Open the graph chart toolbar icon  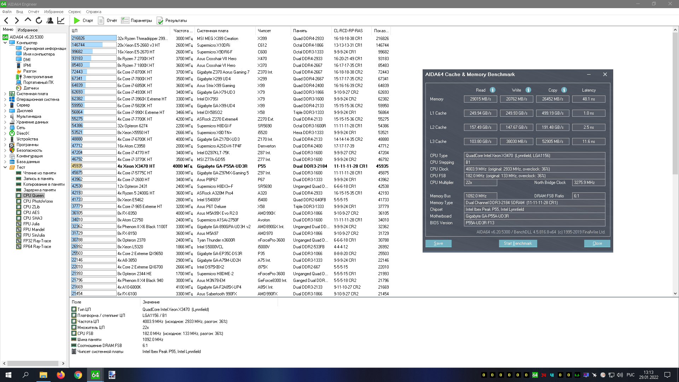pyautogui.click(x=61, y=21)
